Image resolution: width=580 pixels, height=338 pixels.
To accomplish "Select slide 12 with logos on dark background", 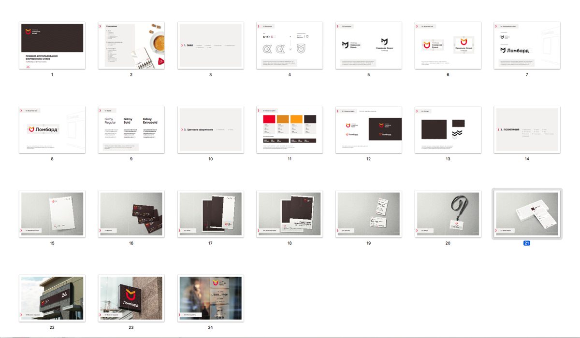I will coord(368,130).
